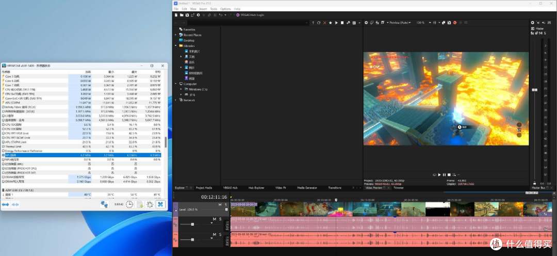This screenshot has width=557, height=256.
Task: Open the Preview (Auto) quality dropdown
Action: click(x=399, y=23)
